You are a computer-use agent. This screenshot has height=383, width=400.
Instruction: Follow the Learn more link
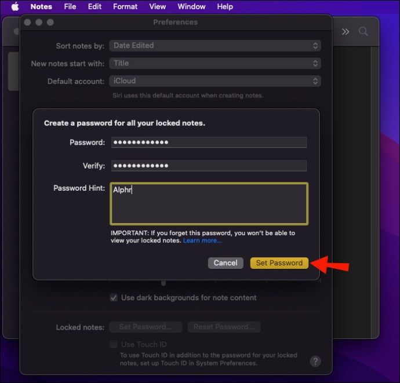(x=202, y=240)
